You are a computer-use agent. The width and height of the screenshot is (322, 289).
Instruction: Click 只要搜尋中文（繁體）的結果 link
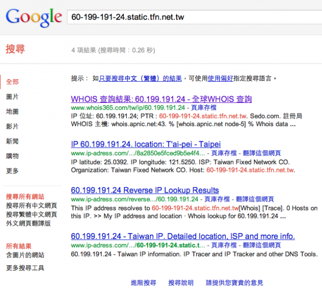point(140,78)
